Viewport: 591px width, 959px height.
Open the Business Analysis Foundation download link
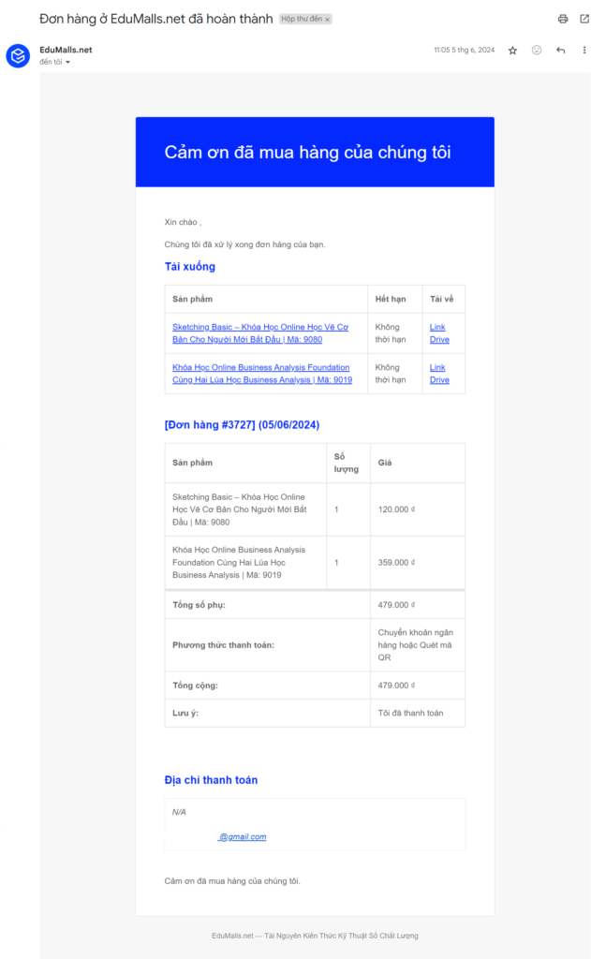point(261,374)
